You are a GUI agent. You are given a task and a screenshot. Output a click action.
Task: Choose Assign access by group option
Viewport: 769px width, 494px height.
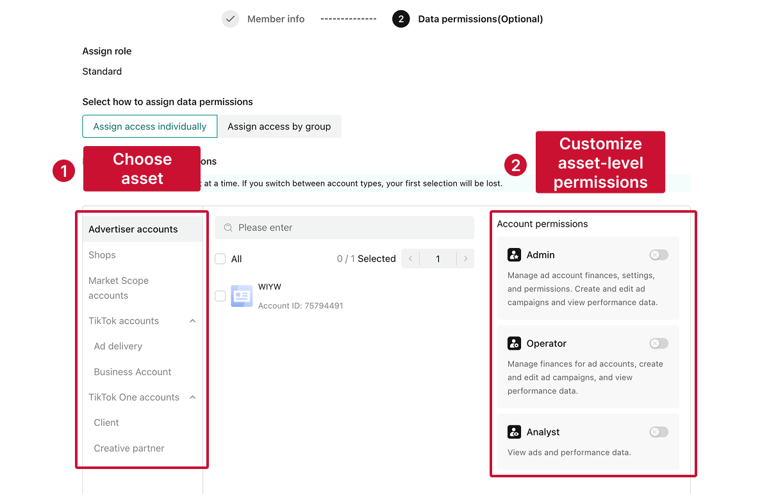[x=279, y=126]
